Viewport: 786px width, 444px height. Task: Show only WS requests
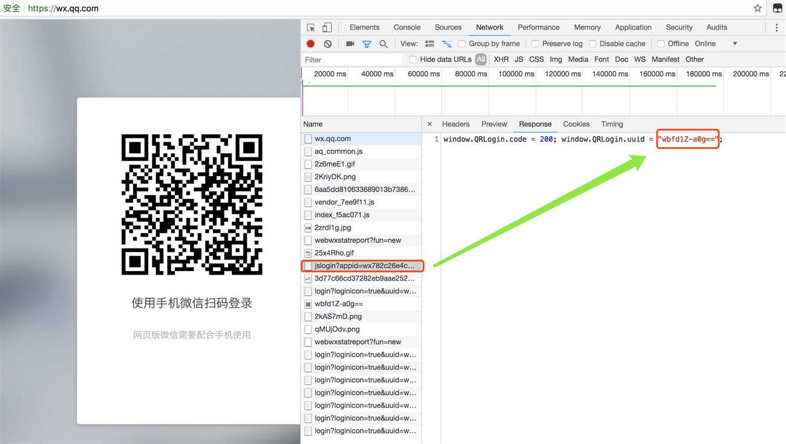[640, 59]
